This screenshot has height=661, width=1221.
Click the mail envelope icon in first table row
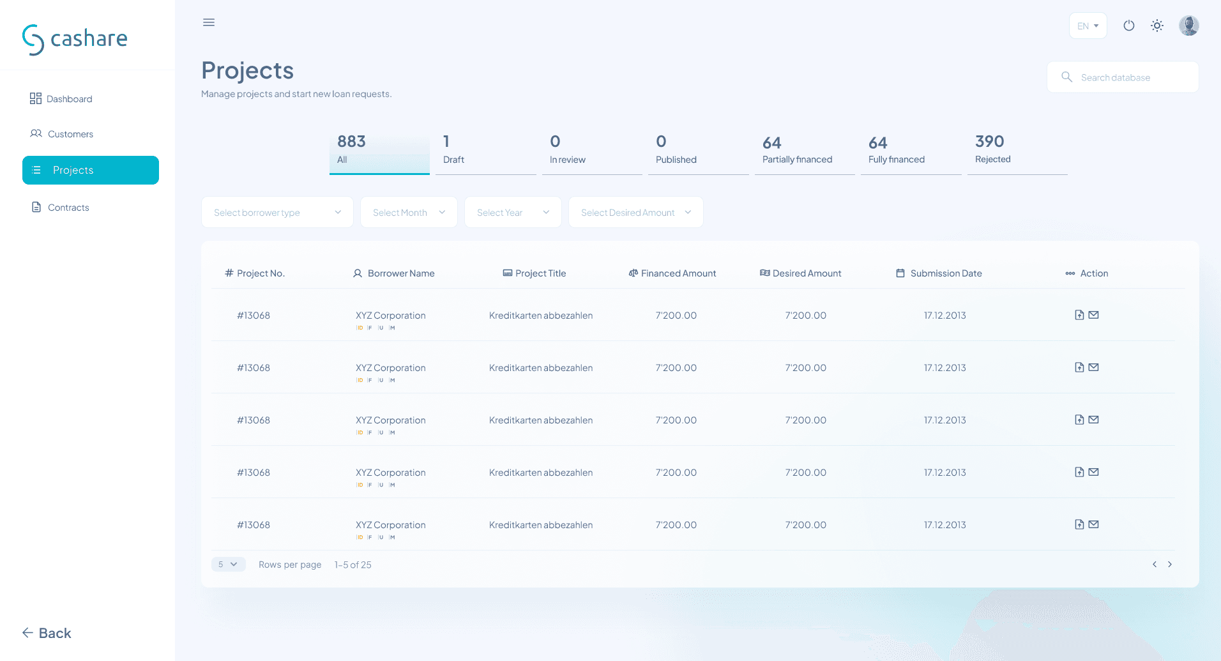[x=1094, y=315]
